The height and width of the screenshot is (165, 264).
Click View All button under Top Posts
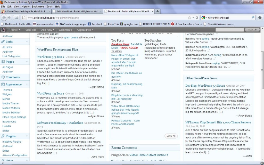click(x=171, y=136)
